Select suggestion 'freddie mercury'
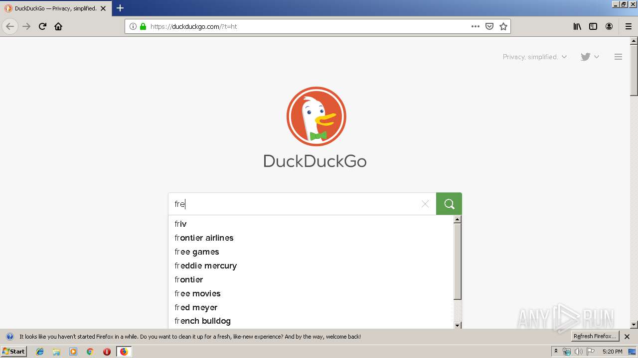 [311, 266]
